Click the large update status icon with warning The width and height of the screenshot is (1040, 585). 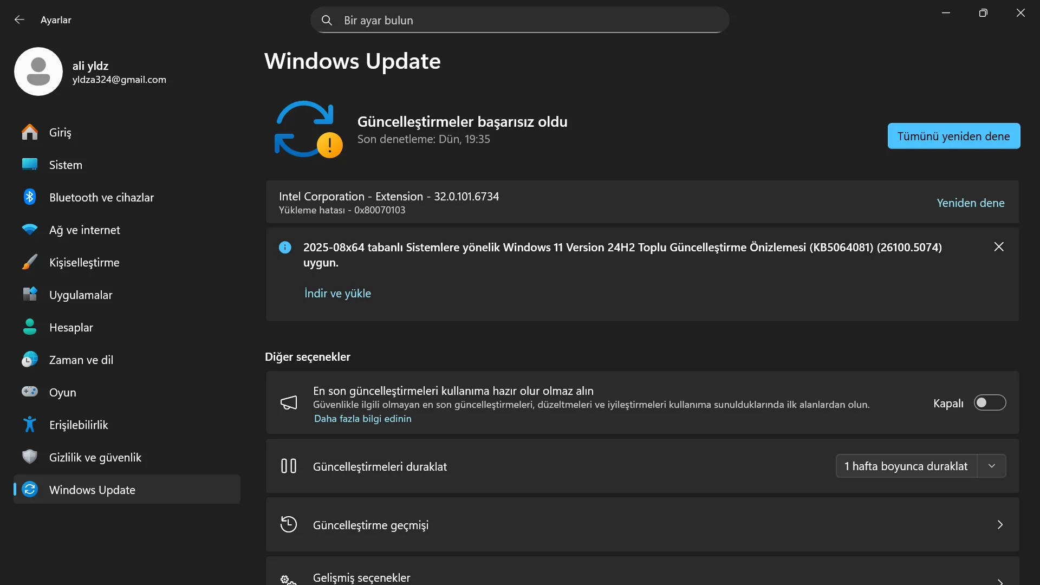pyautogui.click(x=308, y=130)
